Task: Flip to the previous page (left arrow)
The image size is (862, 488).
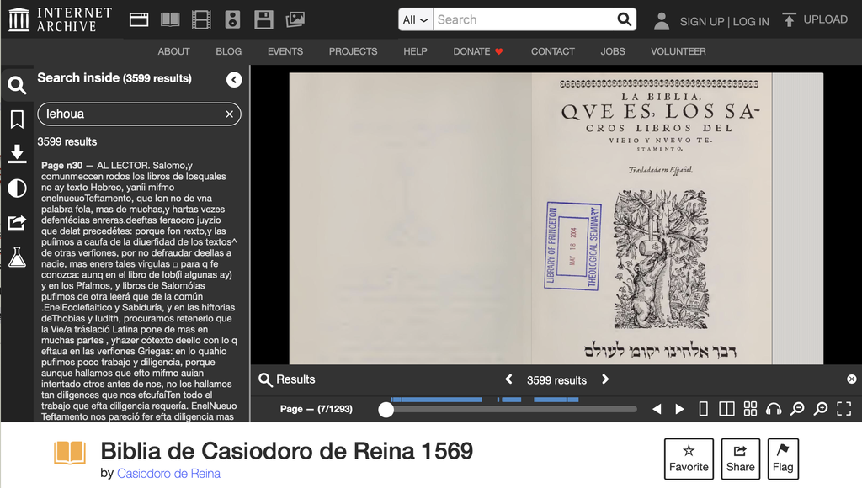Action: point(657,409)
